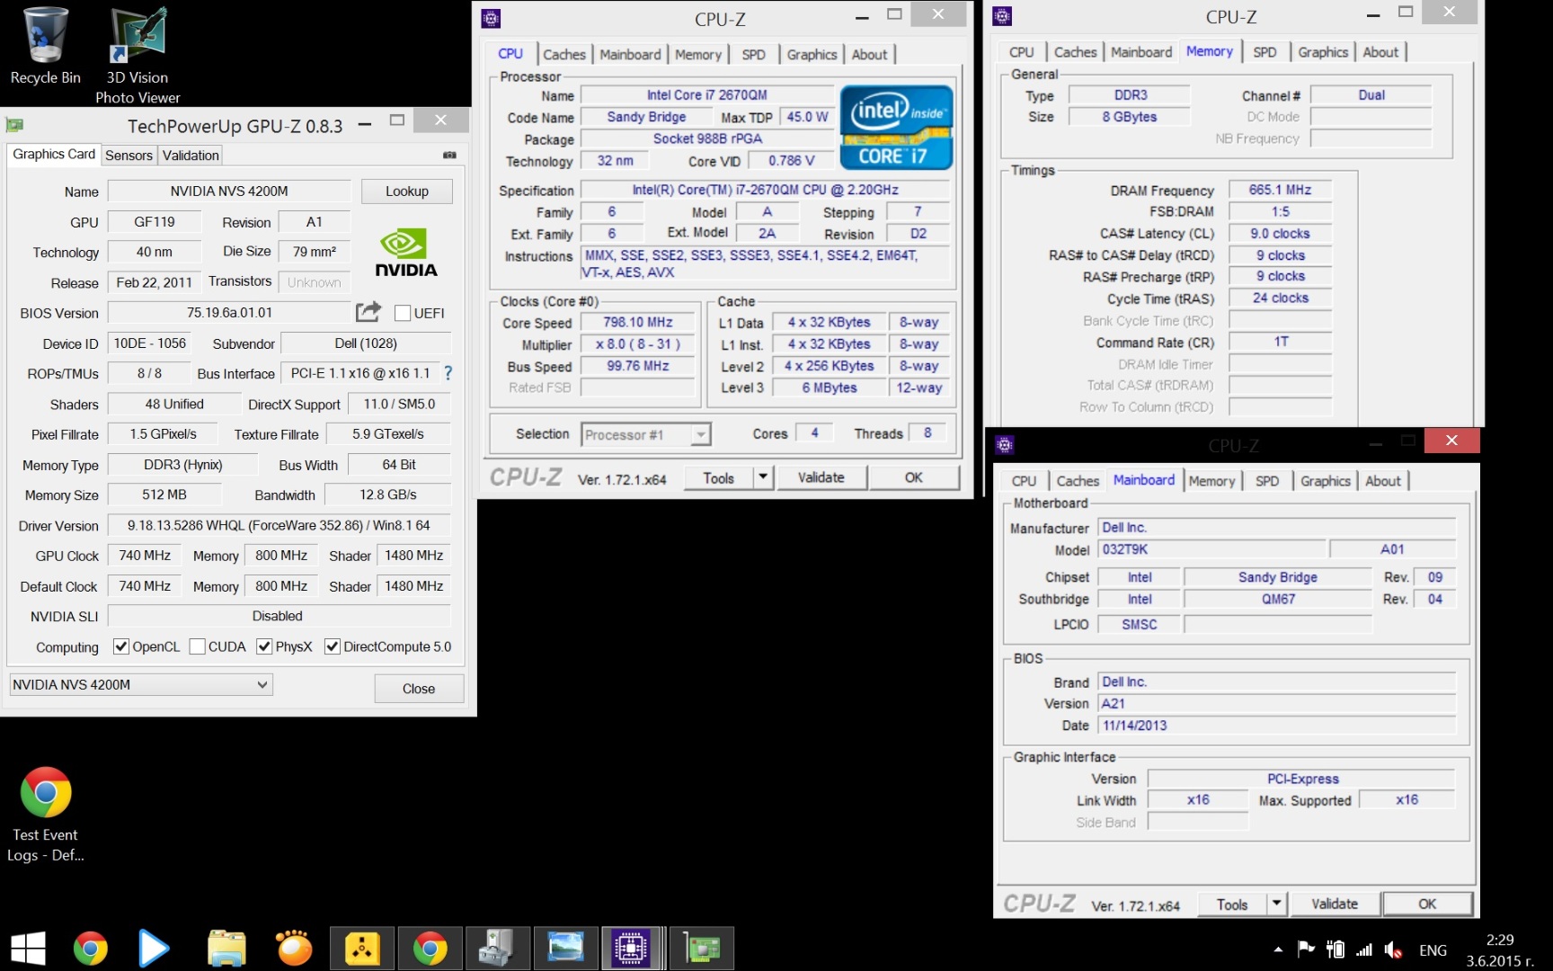The width and height of the screenshot is (1553, 971).
Task: Click the Lookup button in GPU-Z
Action: tap(407, 192)
